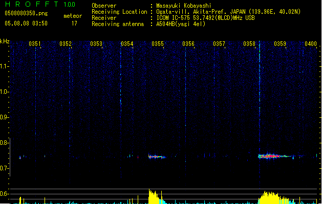The image size is (322, 204).
Task: Click the meteor label
Action: [x=73, y=16]
